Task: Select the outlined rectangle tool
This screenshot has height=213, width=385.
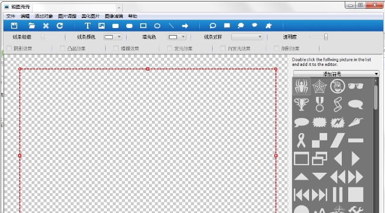Action: (x=143, y=26)
